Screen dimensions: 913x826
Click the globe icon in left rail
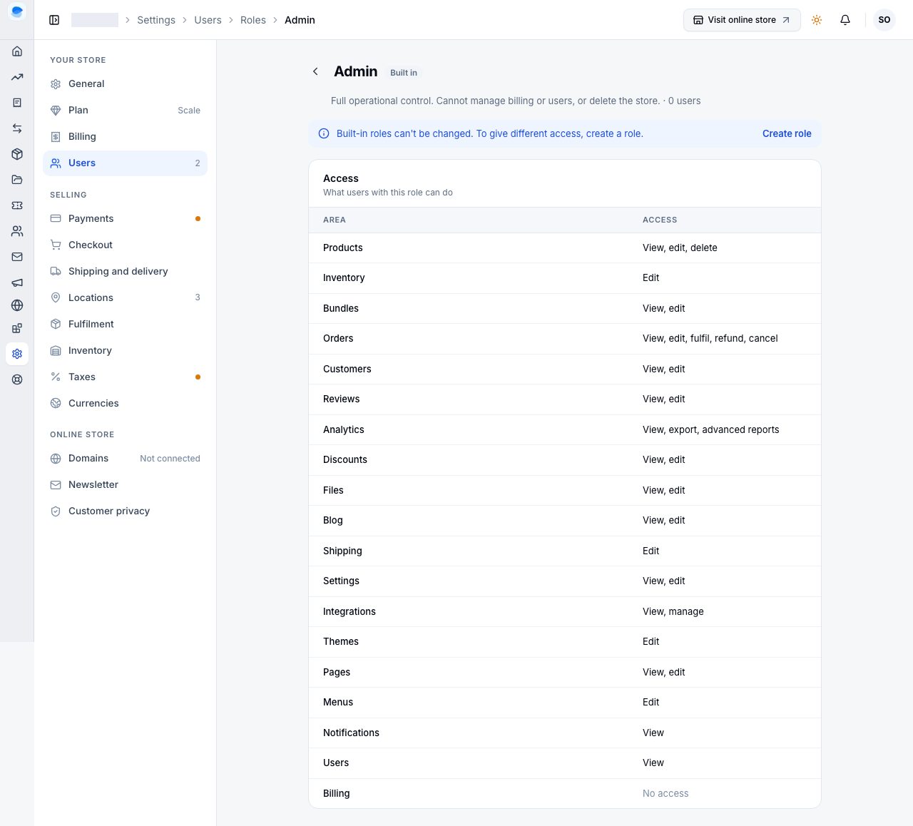[x=17, y=305]
